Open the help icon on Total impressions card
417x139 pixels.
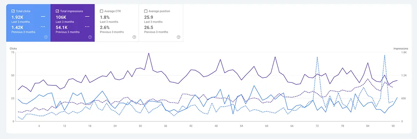click(x=90, y=37)
